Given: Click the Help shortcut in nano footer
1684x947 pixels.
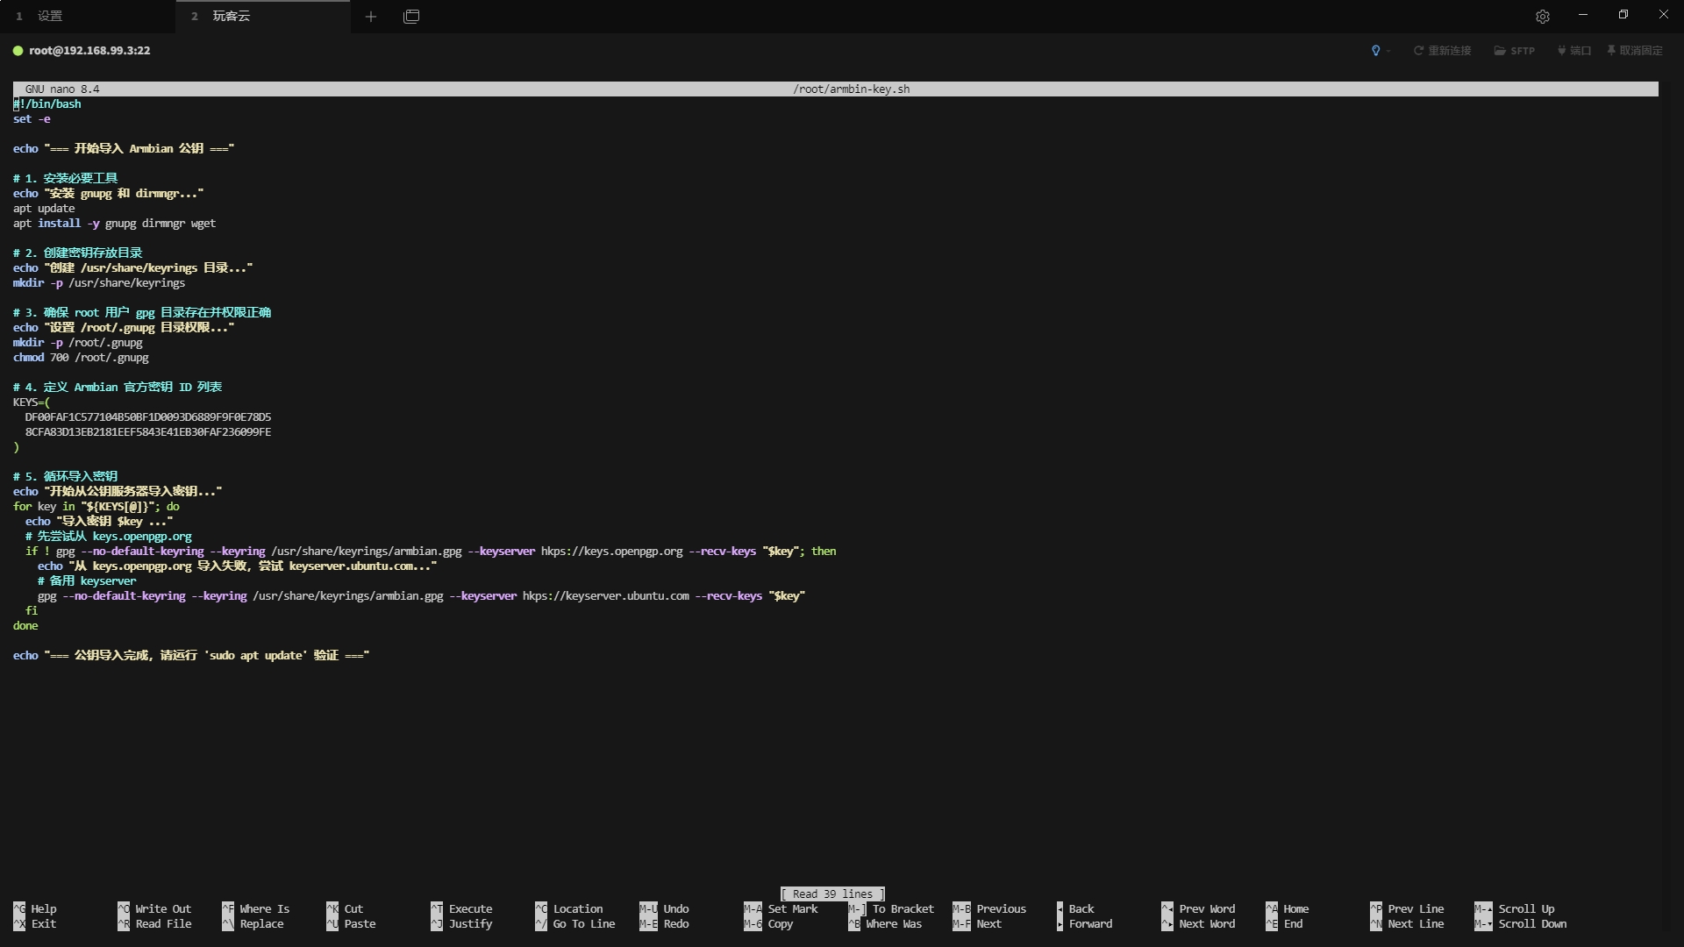Looking at the screenshot, I should click(35, 909).
